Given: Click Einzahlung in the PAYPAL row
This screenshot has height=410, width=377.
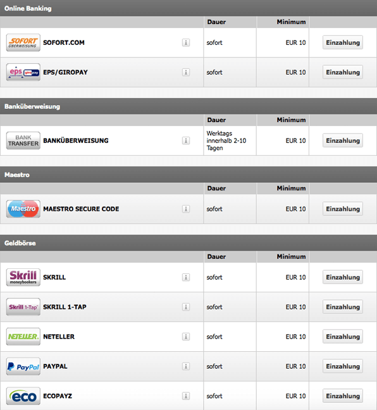Looking at the screenshot, I should pyautogui.click(x=343, y=366).
